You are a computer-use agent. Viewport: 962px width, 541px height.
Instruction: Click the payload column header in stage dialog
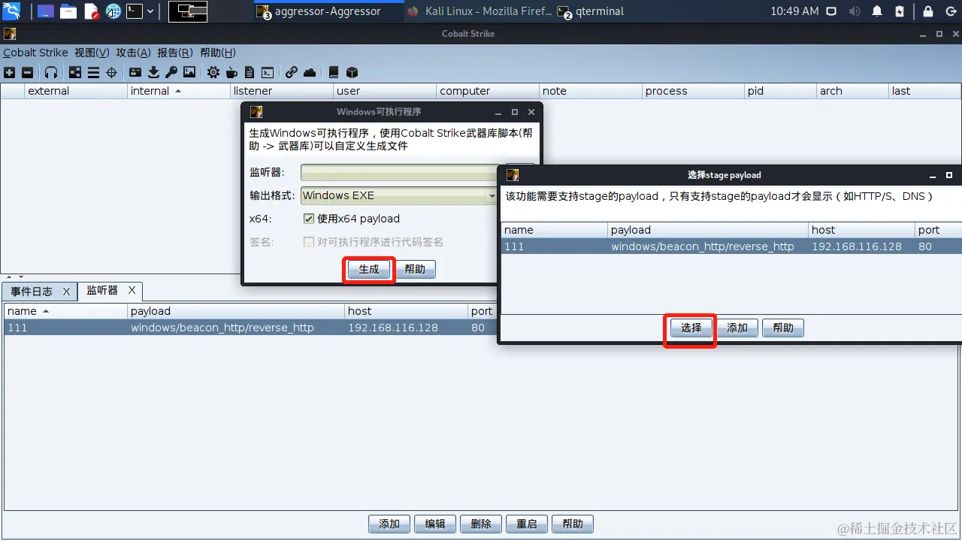click(708, 230)
